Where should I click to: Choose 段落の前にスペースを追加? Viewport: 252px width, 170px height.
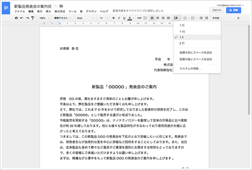pos(197,53)
